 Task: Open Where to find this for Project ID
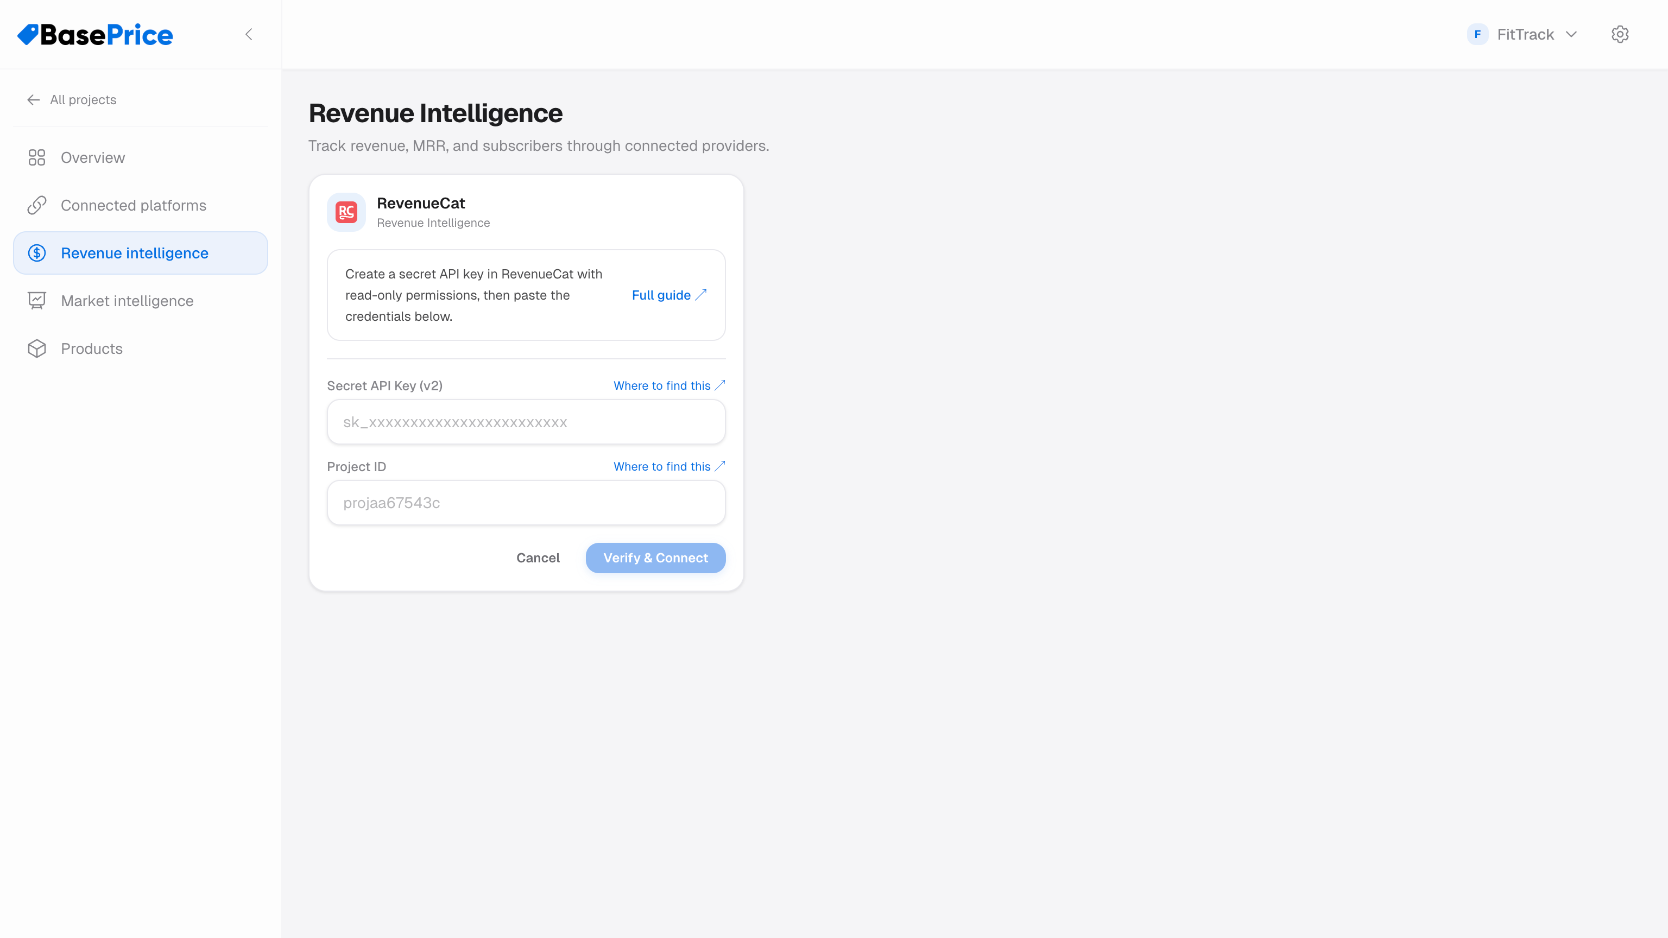669,467
